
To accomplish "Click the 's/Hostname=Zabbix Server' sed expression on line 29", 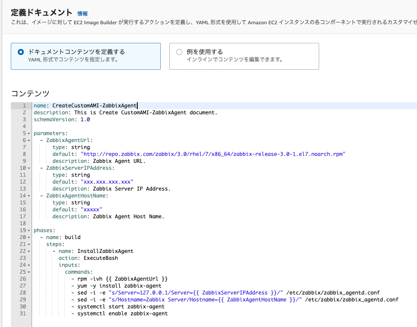I will tap(205, 299).
